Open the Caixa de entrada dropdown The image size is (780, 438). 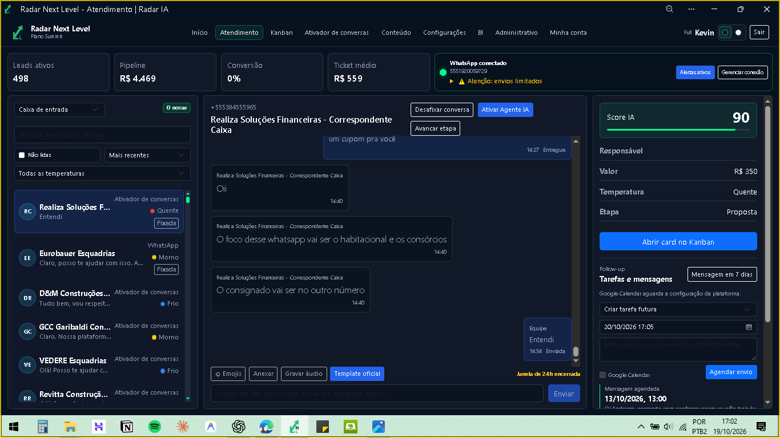click(x=59, y=109)
